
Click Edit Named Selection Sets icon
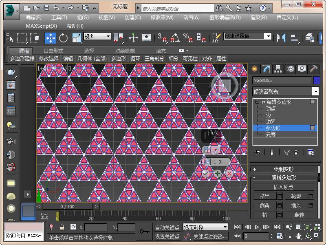click(x=216, y=38)
